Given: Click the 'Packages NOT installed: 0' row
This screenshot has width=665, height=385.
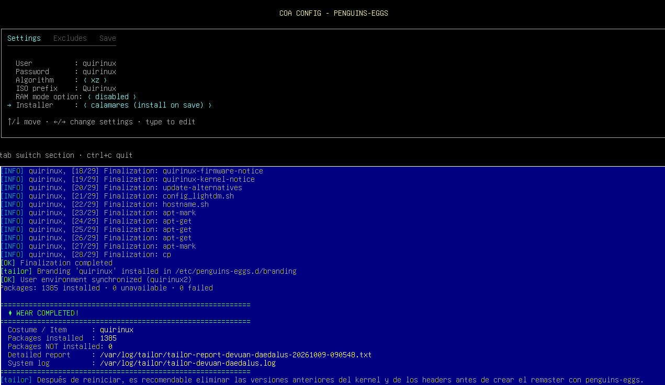Looking at the screenshot, I should [60, 346].
